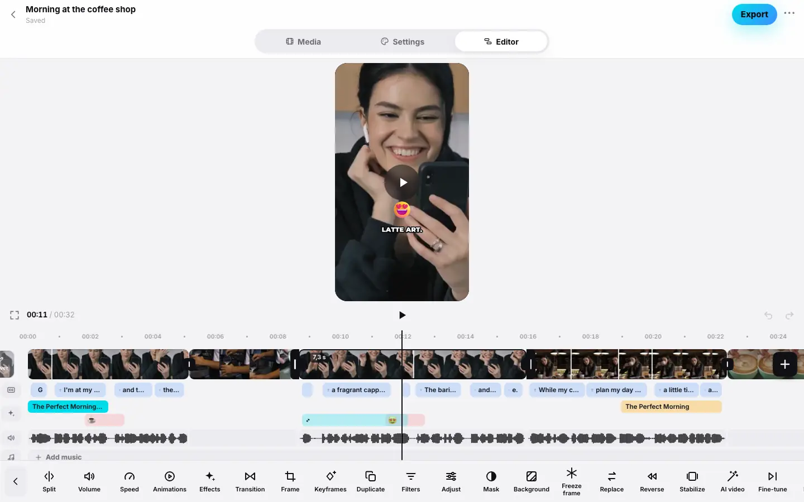Switch to the Media tab
This screenshot has width=804, height=502.
tap(303, 42)
